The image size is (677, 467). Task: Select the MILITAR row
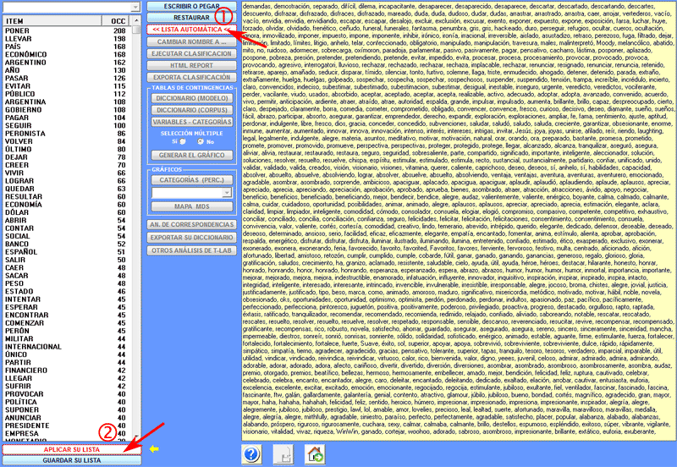pos(67,338)
